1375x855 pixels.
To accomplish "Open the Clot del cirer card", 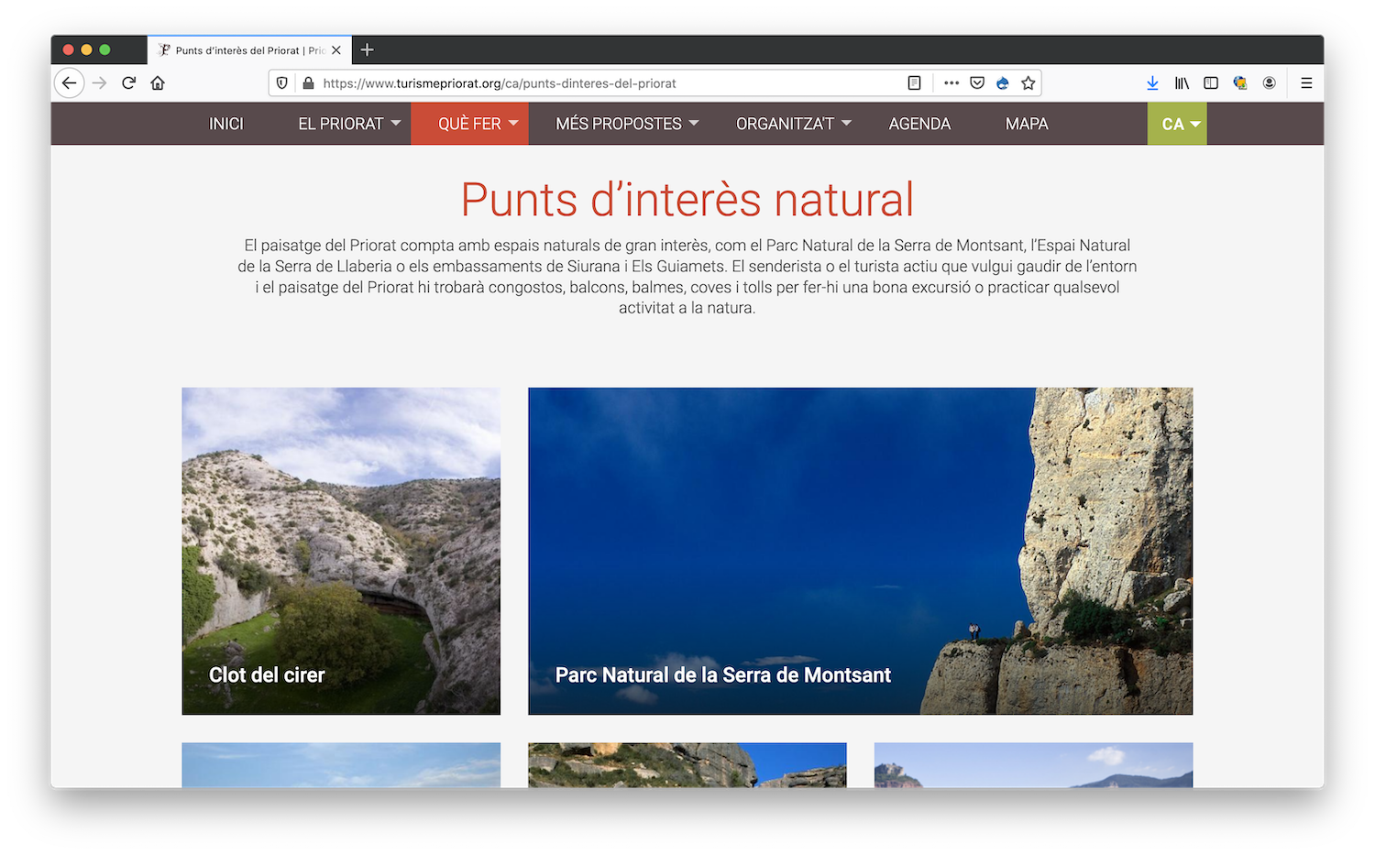I will (341, 551).
